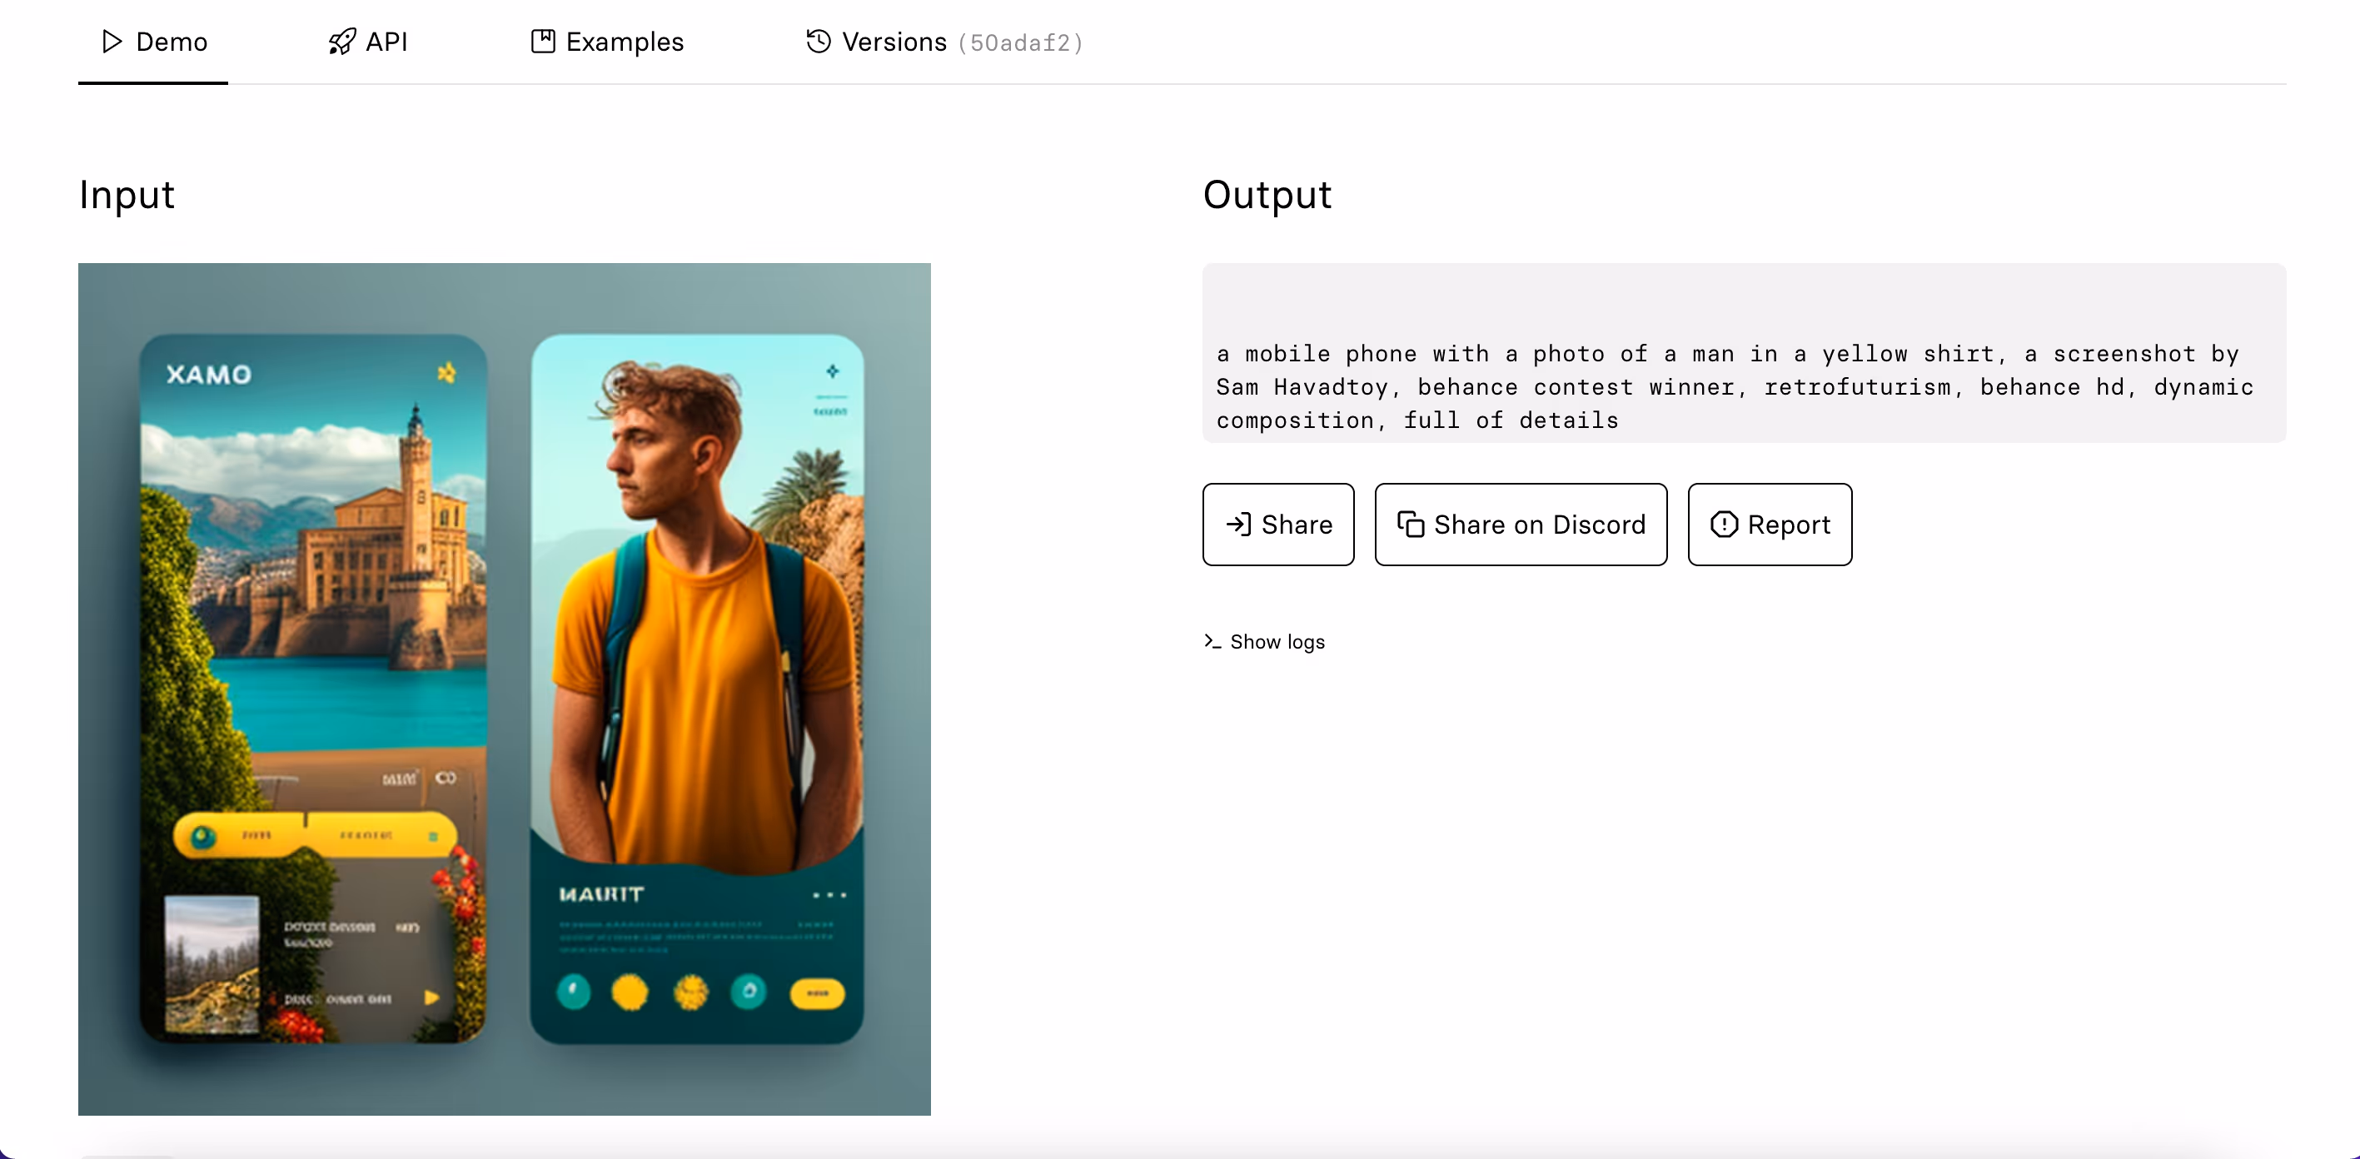Expand Show logs
Screen dimensions: 2360x1159
pos(1264,641)
